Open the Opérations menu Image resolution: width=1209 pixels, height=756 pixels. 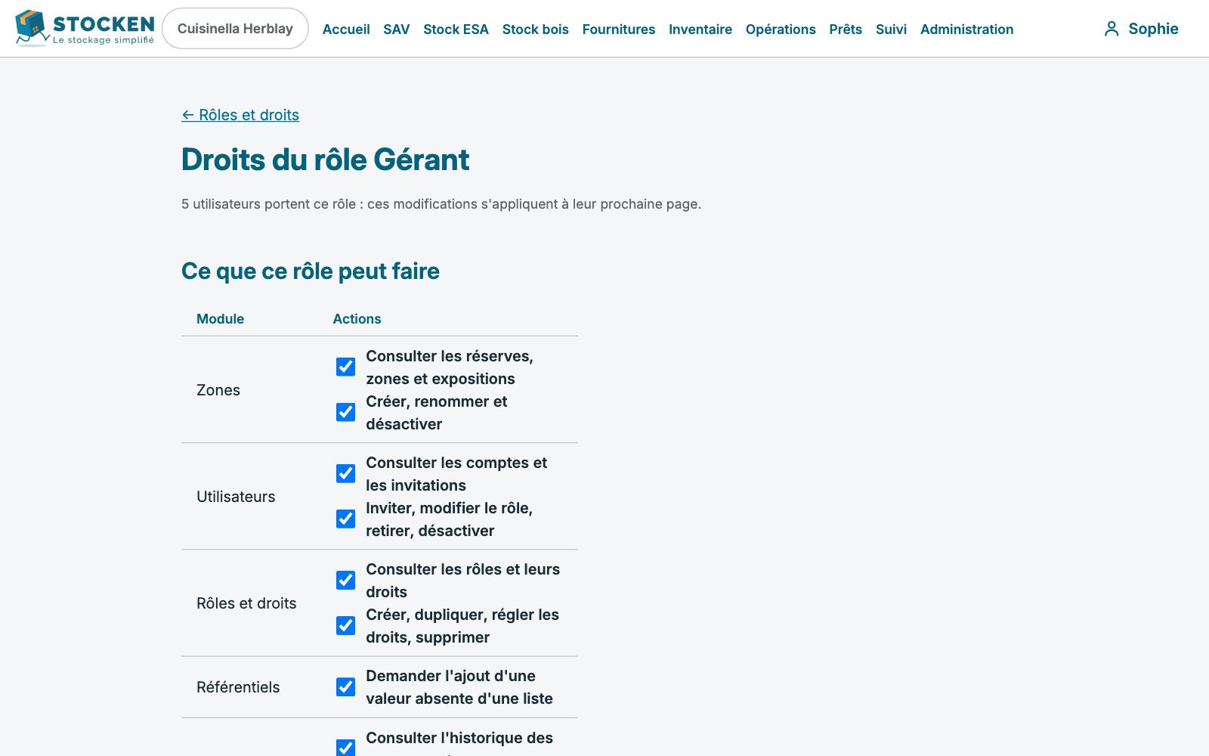[781, 29]
